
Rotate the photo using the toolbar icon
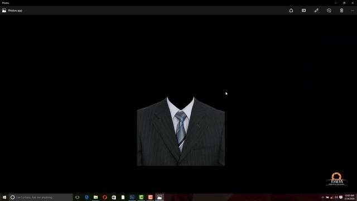pos(329,11)
